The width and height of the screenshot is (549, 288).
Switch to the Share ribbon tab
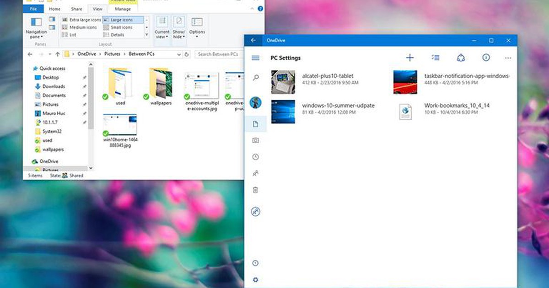76,8
